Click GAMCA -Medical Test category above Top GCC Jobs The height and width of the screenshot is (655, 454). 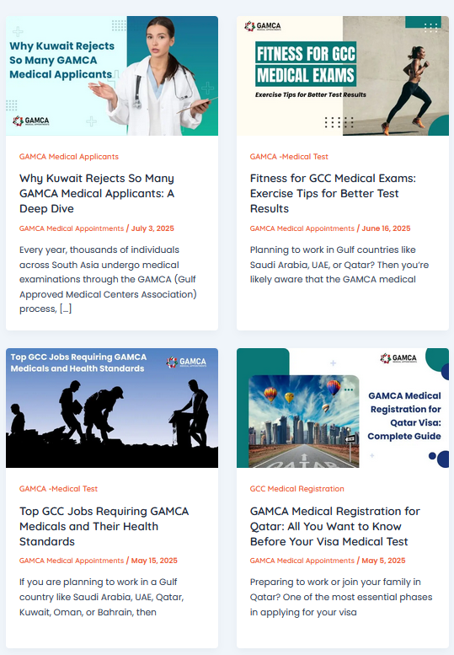click(x=58, y=489)
